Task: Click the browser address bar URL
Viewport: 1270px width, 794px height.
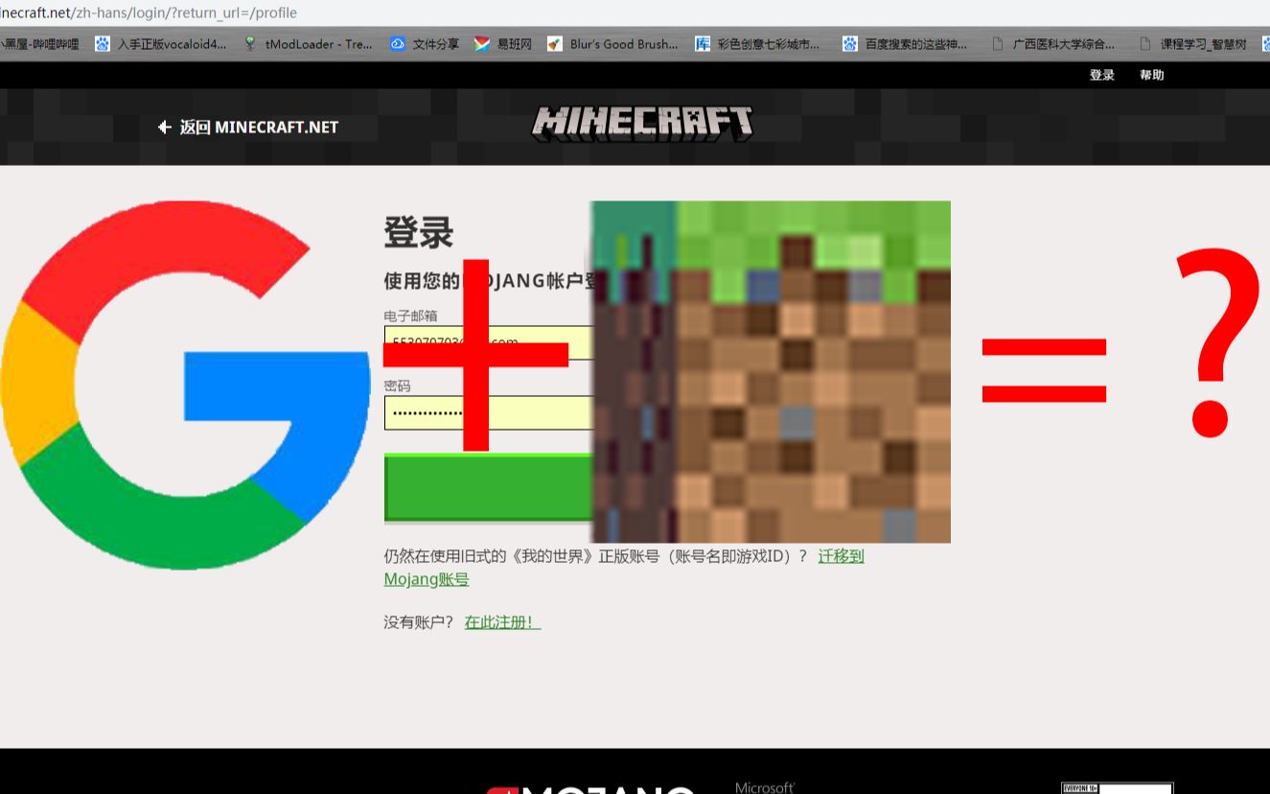Action: [149, 12]
